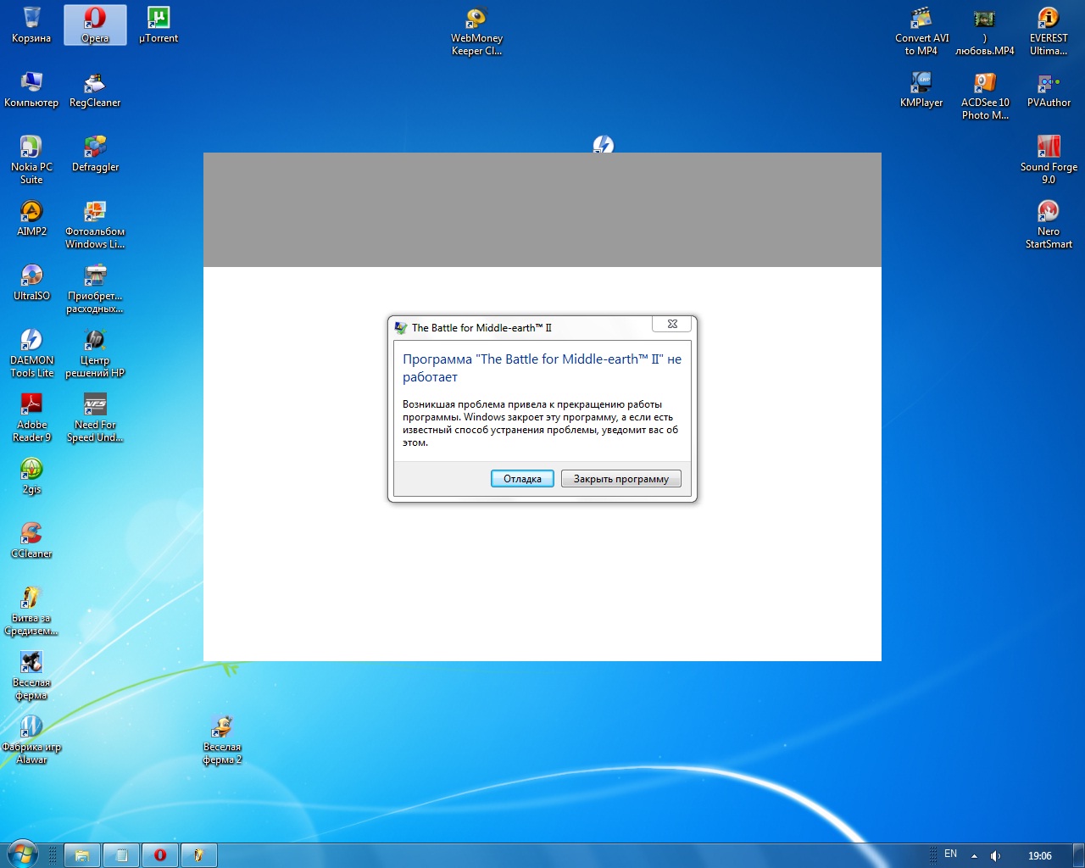Select Convert AVI to MP4 icon

tap(921, 31)
